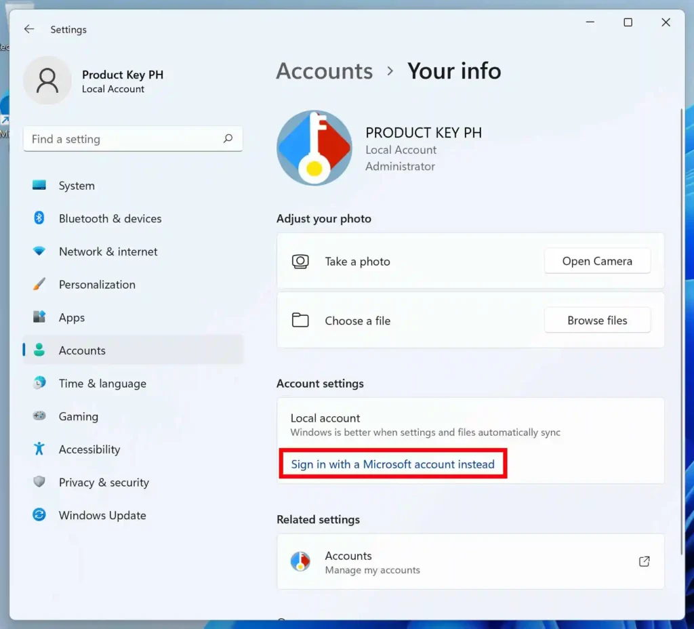Click the Find a setting search box
694x629 pixels.
[133, 138]
